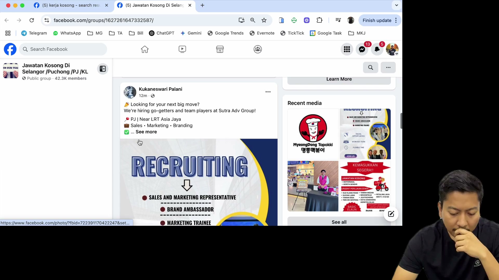Open a new browser tab
Viewport: 499px width, 280px height.
202,5
